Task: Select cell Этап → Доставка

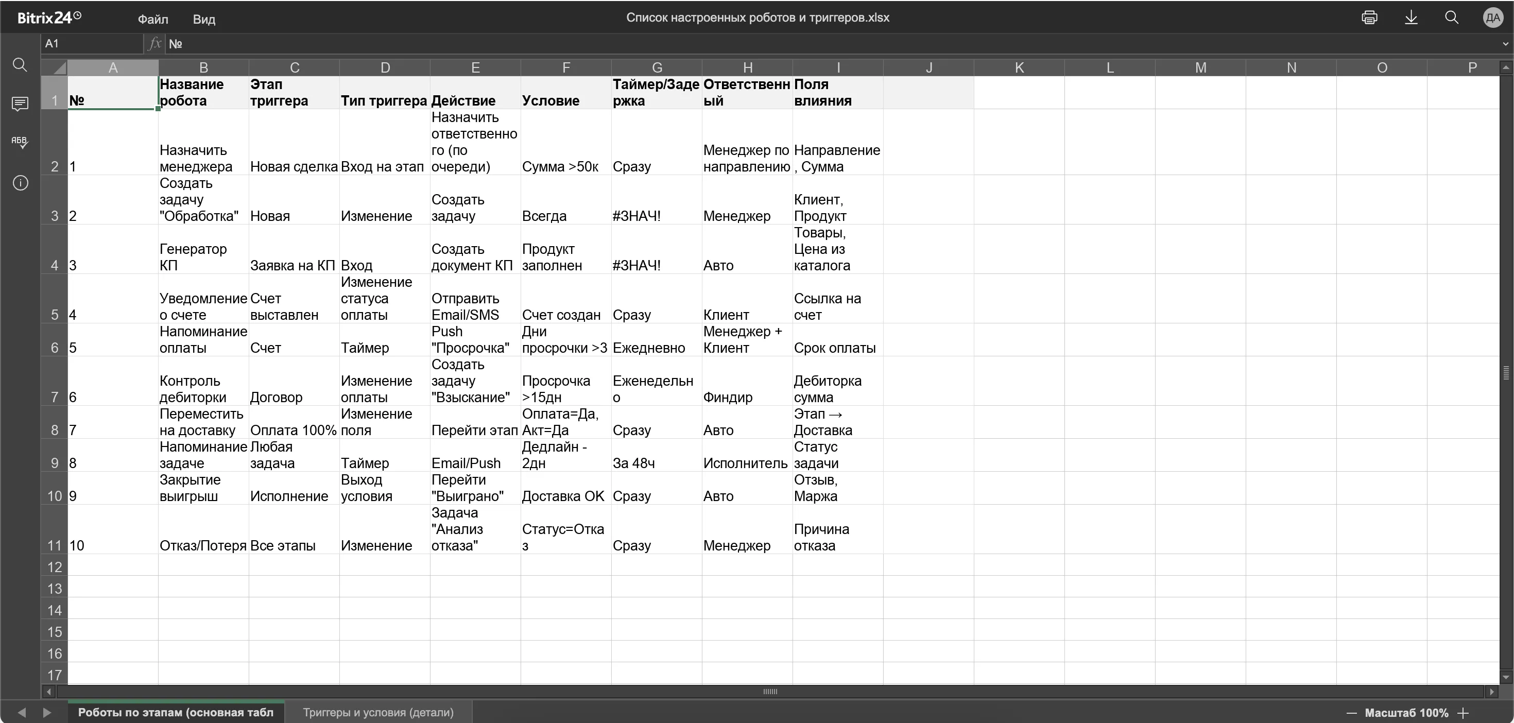Action: click(x=837, y=422)
